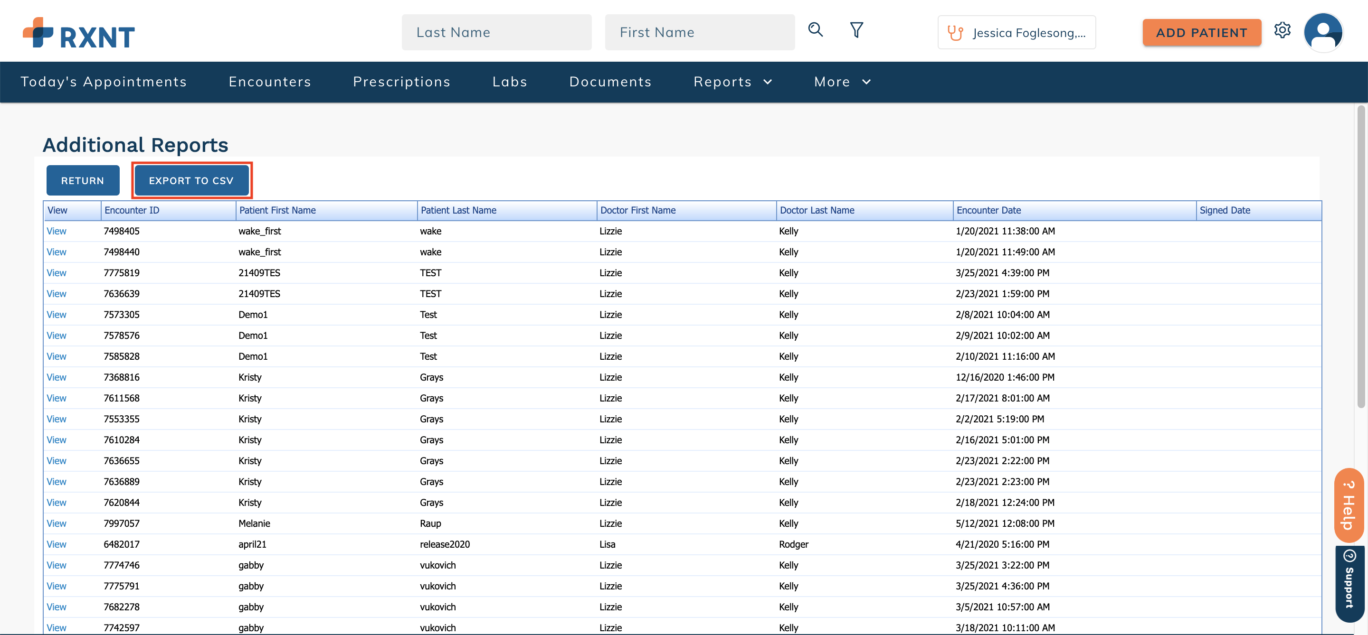Screen dimensions: 1368x635
Task: Expand the Reports dropdown menu
Action: pos(732,82)
